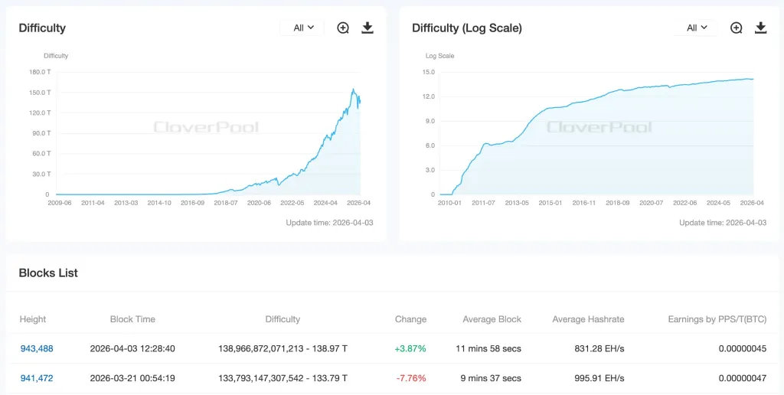Click the Difficulty (Log Scale) chart title
784x395 pixels.
click(x=467, y=28)
